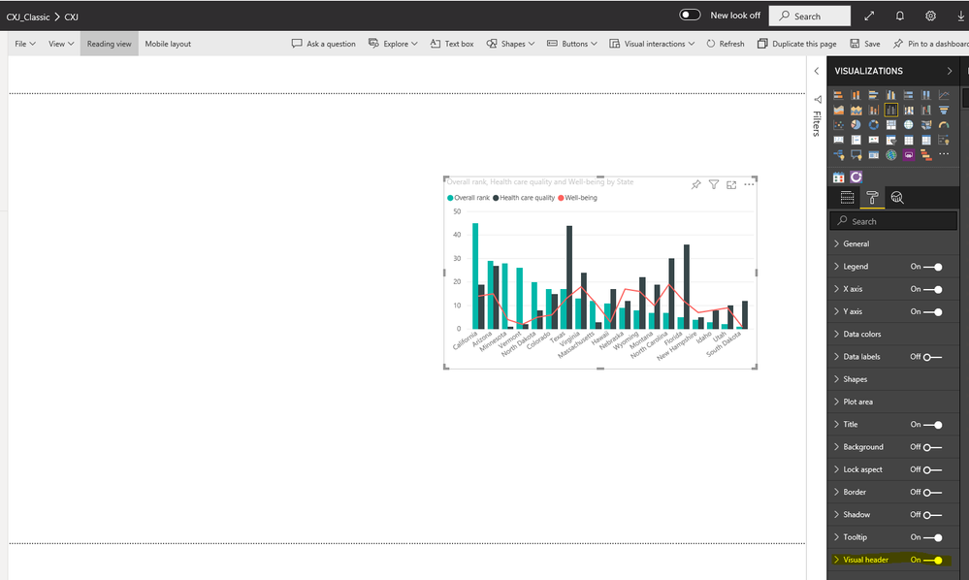Switch to Reading view

pyautogui.click(x=110, y=44)
